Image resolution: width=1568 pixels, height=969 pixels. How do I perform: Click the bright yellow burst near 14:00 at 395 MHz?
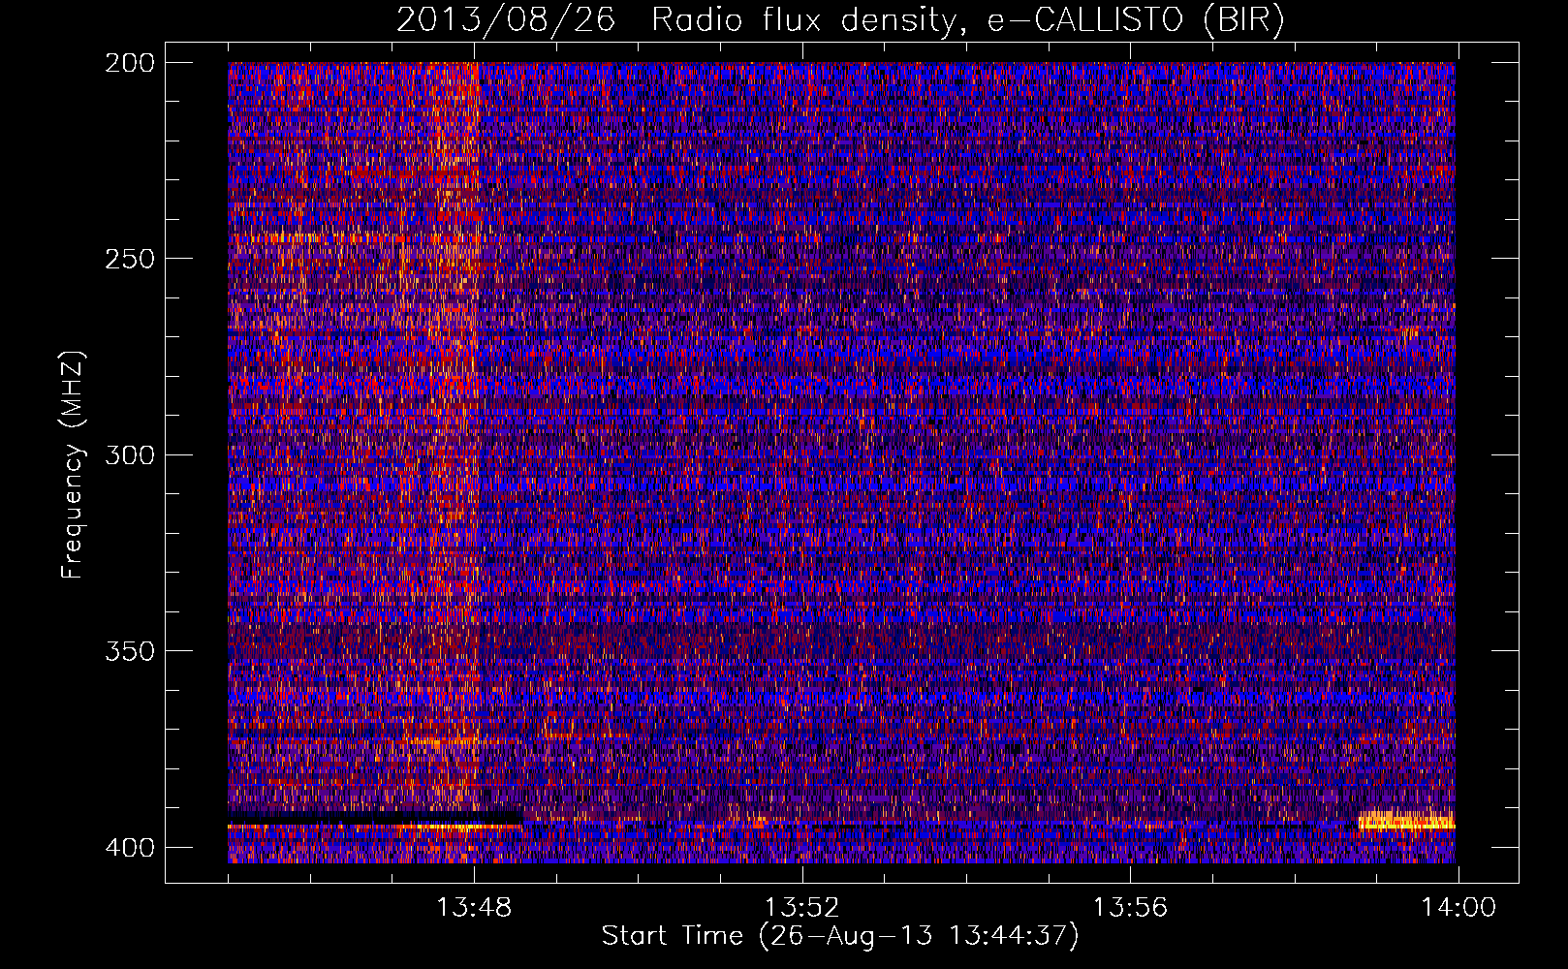(x=1406, y=820)
